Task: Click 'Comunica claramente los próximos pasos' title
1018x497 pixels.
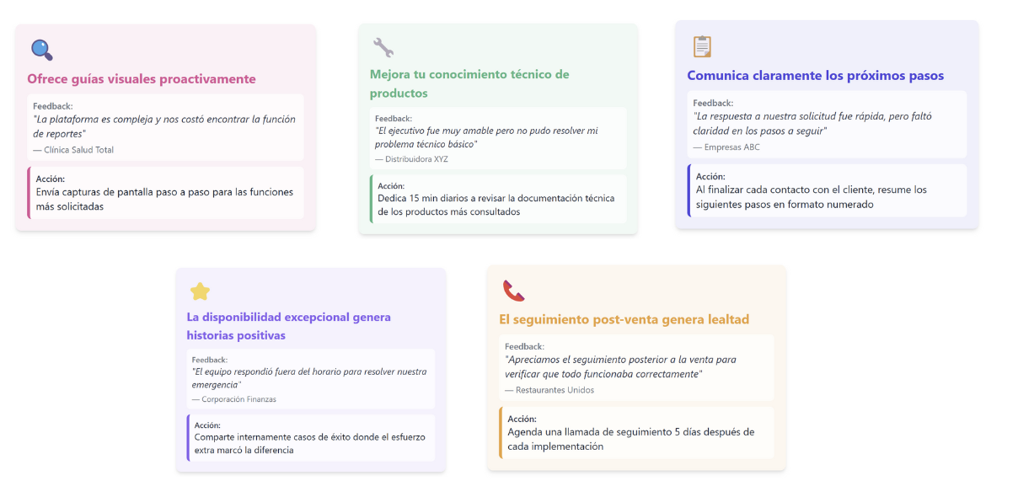Action: tap(815, 76)
